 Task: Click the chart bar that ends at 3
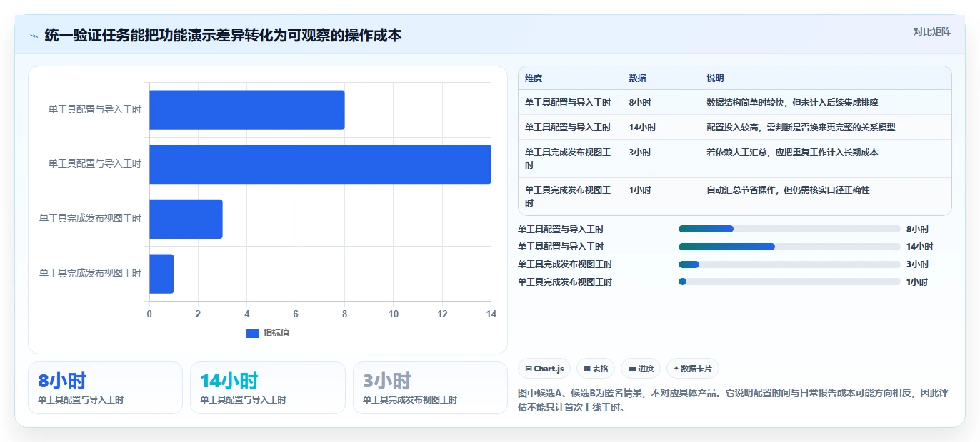click(186, 219)
